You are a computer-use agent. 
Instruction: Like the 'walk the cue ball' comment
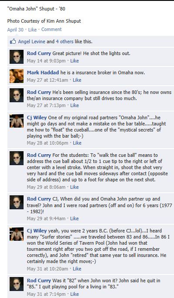75,187
